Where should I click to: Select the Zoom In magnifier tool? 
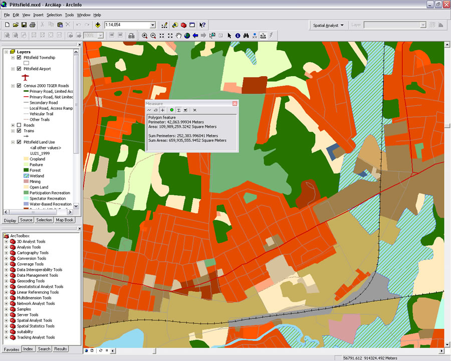pyautogui.click(x=145, y=36)
